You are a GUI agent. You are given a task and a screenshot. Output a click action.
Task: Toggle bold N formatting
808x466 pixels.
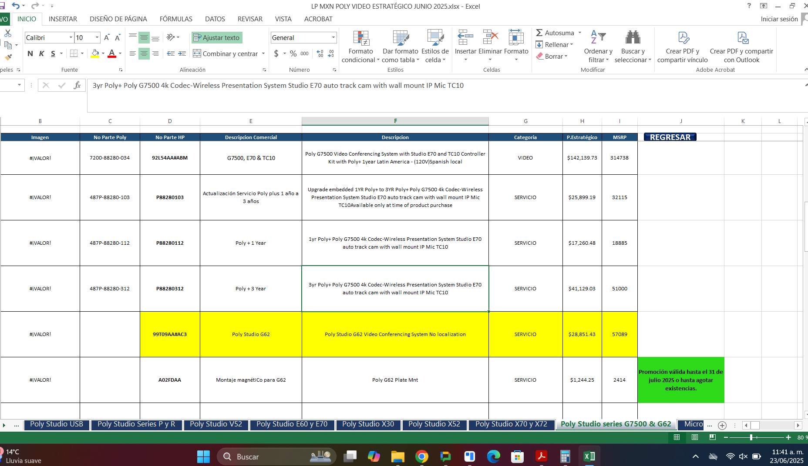coord(30,53)
